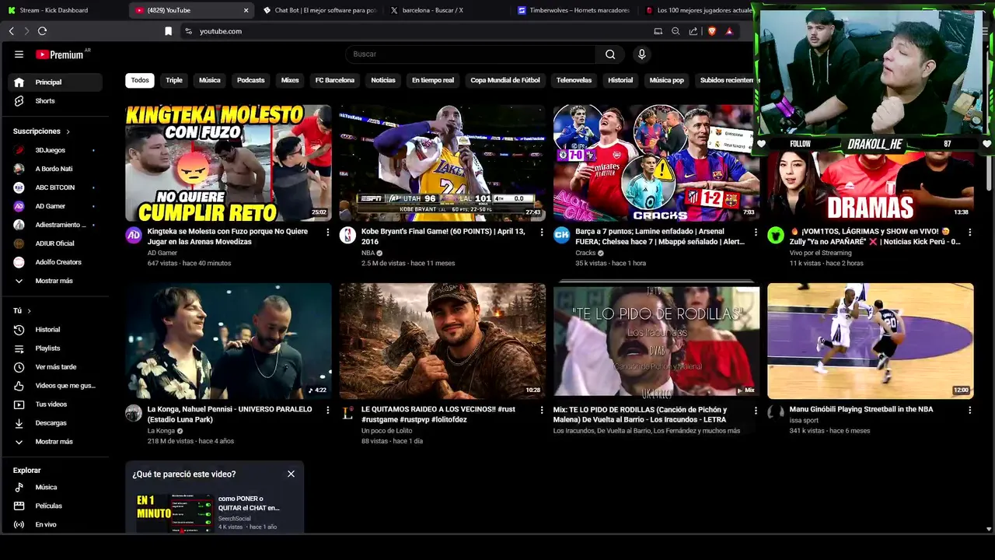This screenshot has height=560, width=995.
Task: Open Videos que me gustan
Action: (x=54, y=386)
